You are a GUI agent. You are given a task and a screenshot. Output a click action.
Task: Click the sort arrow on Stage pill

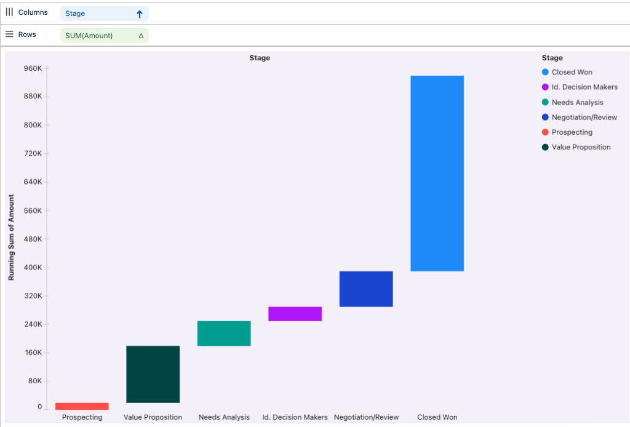(x=140, y=14)
